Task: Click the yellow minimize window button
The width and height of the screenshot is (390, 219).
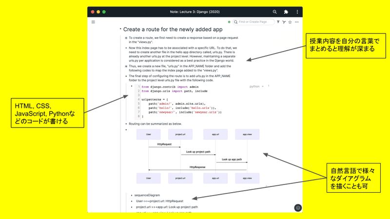Action: (x=98, y=12)
